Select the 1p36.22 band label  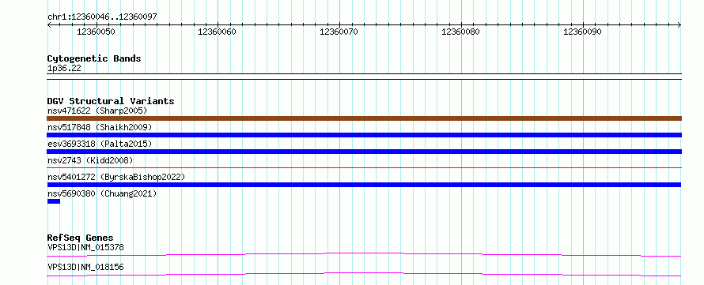pos(64,69)
